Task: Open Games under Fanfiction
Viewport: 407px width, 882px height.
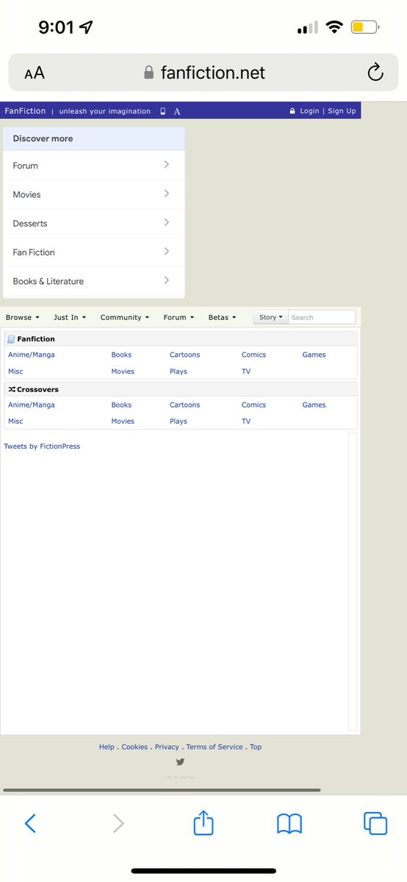Action: [314, 355]
